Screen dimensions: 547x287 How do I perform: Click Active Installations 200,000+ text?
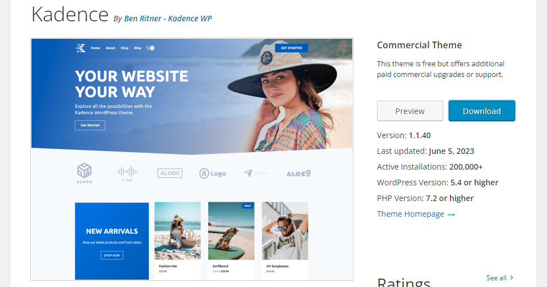(430, 167)
